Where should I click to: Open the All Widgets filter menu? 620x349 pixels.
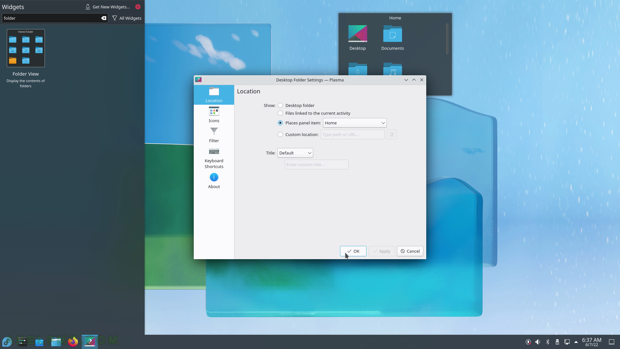click(127, 18)
